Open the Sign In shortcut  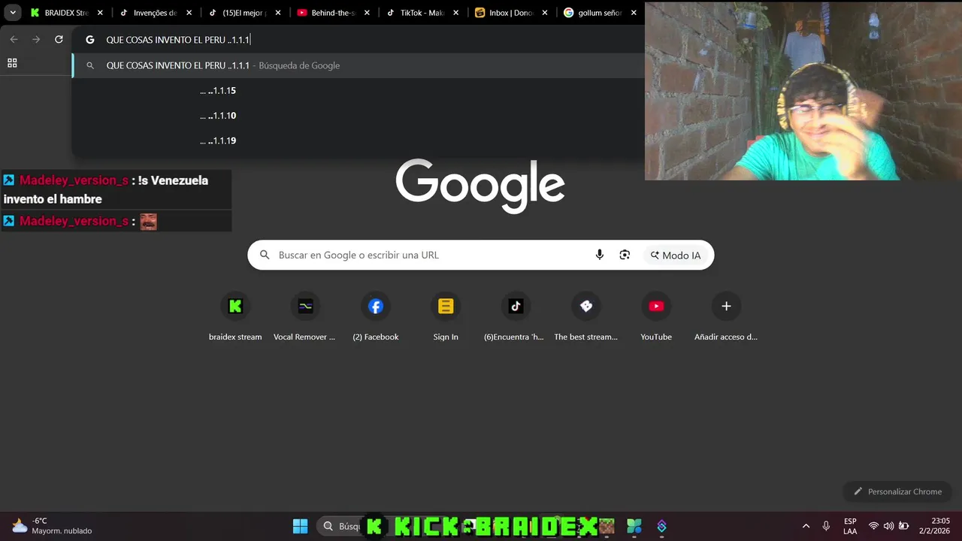point(446,316)
